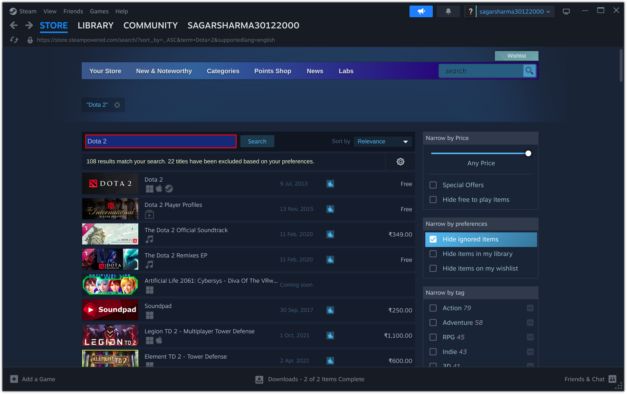Open the Sort by Relevance dropdown
Viewport: 627px width, 394px height.
click(382, 141)
